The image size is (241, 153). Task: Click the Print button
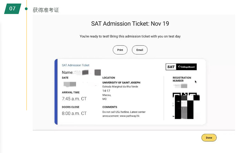[120, 50]
